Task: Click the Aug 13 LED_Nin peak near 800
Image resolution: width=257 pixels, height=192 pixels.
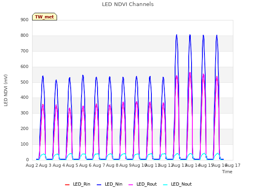Action: (x=177, y=35)
